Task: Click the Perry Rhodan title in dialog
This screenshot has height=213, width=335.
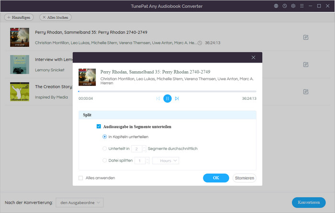Action: tap(156, 72)
